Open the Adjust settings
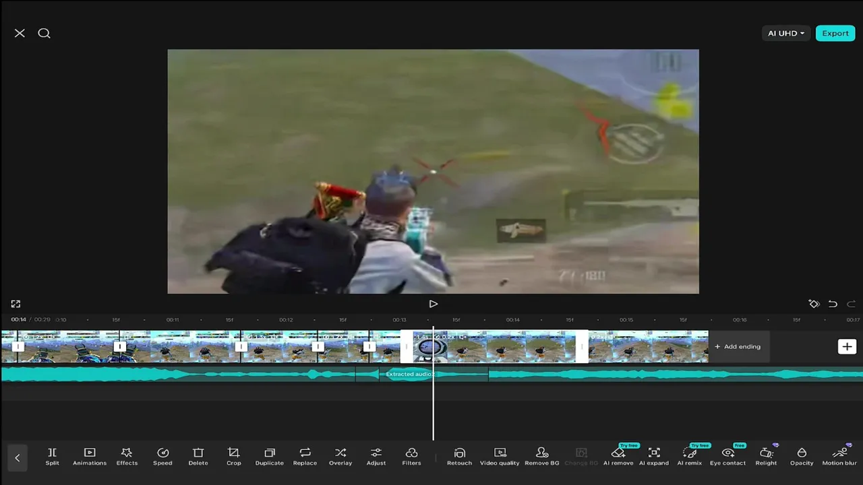The image size is (863, 485). coord(376,456)
